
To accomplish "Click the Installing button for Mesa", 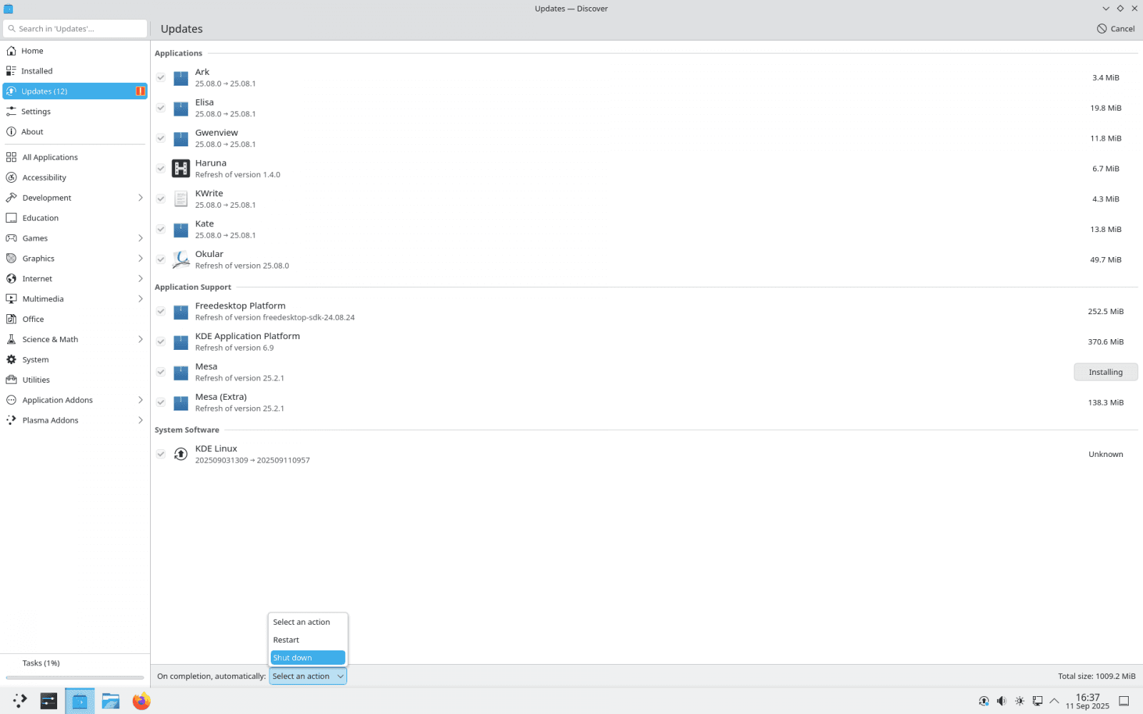I will point(1106,372).
